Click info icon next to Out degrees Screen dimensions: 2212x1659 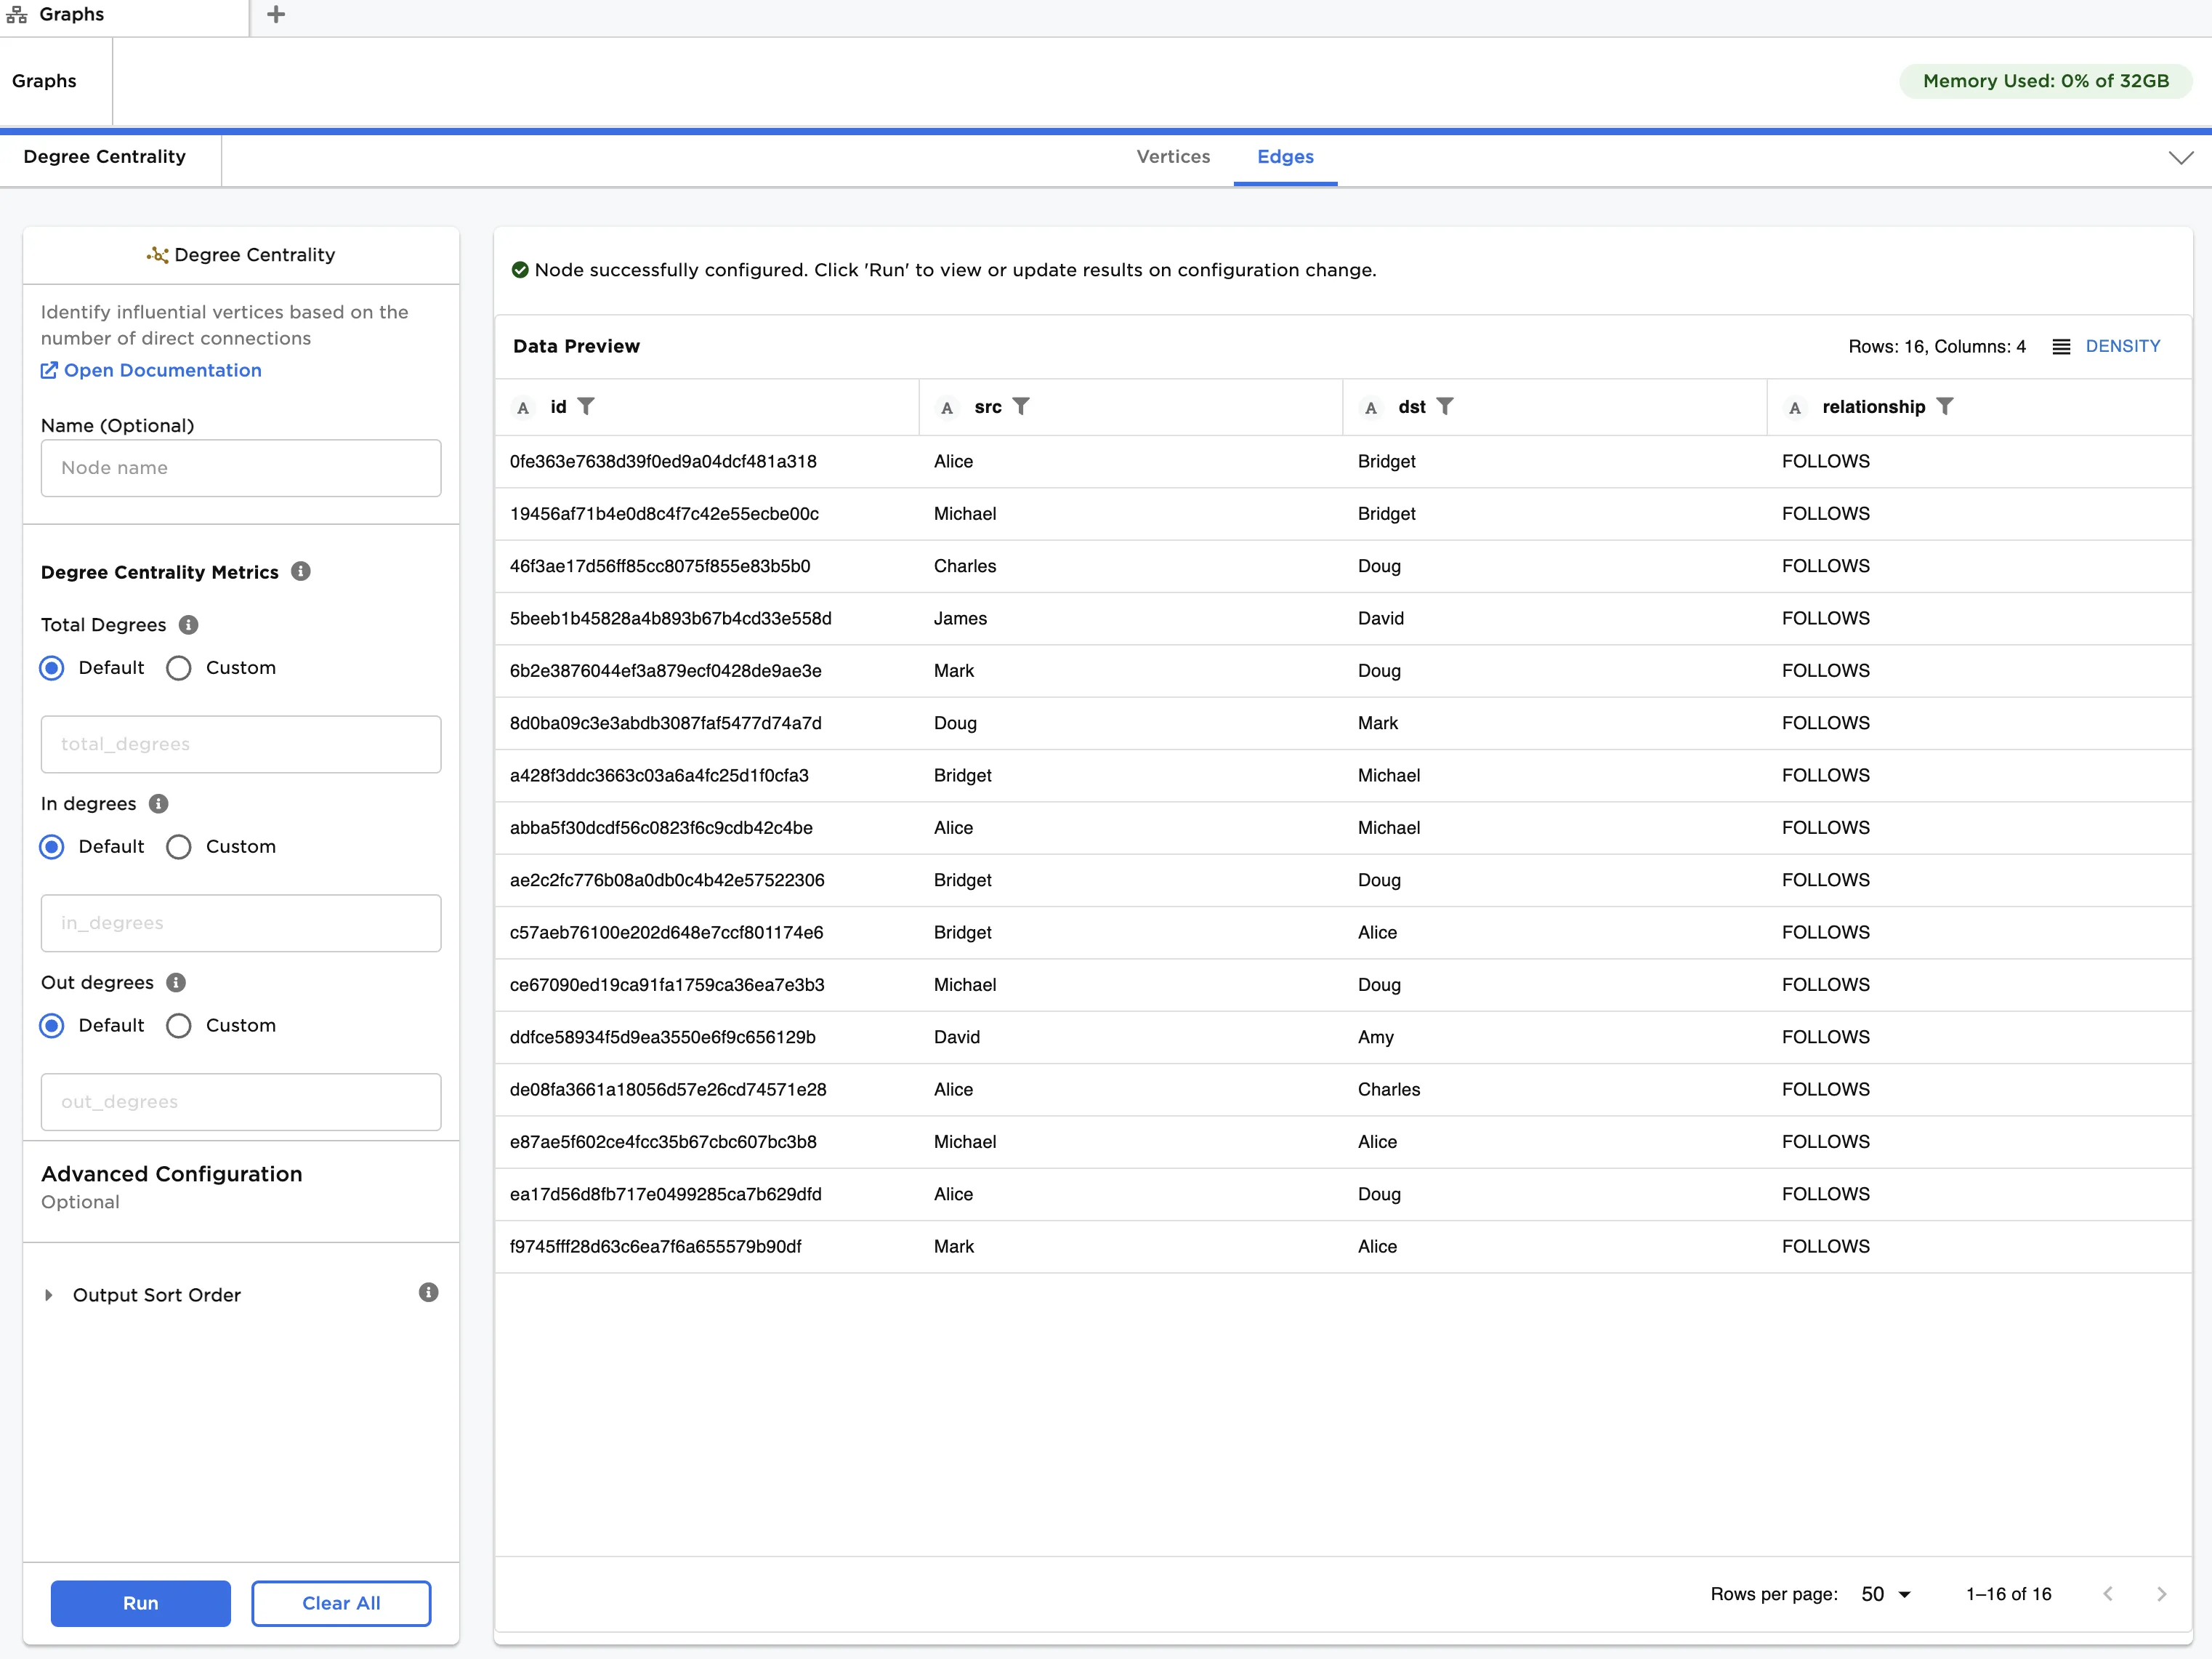[x=176, y=983]
